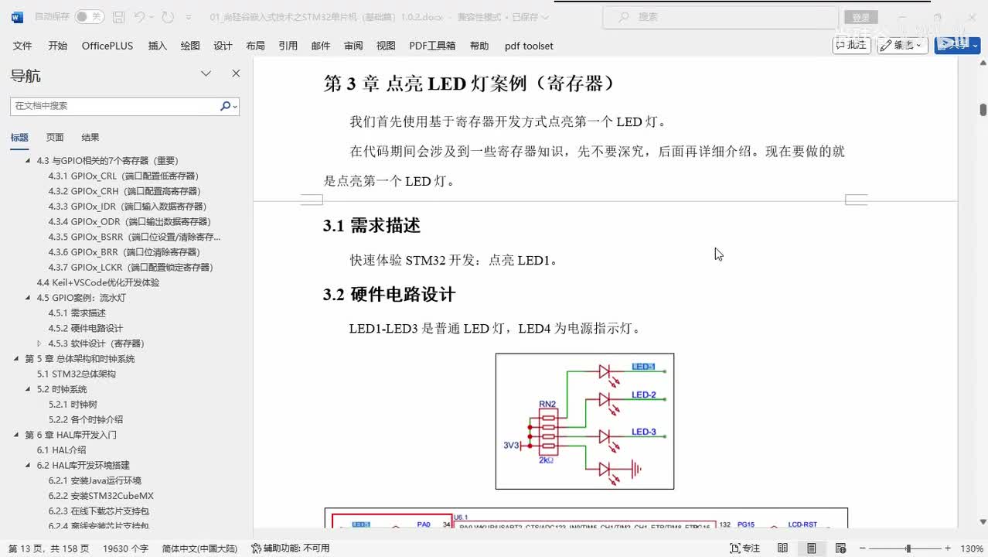Go to heading 6.1 HAL介绍
This screenshot has height=557, width=988.
coord(61,450)
